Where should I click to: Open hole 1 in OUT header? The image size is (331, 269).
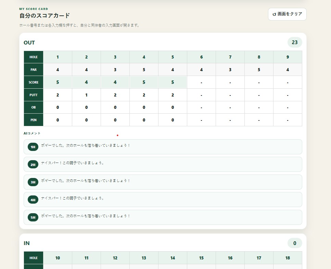pos(58,57)
